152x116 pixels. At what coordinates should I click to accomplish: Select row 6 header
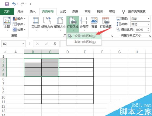(x=3, y=79)
